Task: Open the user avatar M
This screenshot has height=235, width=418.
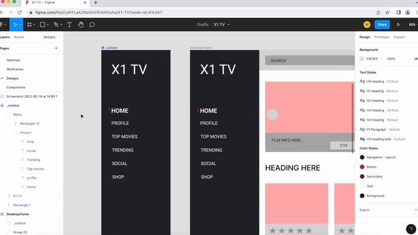Action: (x=367, y=25)
